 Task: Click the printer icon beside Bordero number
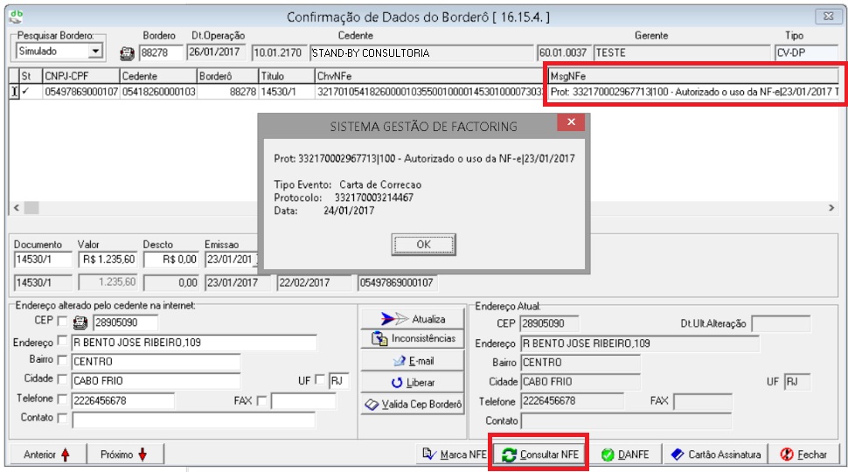pyautogui.click(x=127, y=53)
